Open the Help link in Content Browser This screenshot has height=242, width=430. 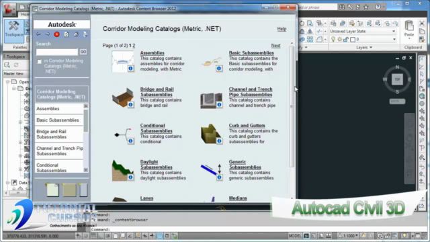[x=282, y=28]
